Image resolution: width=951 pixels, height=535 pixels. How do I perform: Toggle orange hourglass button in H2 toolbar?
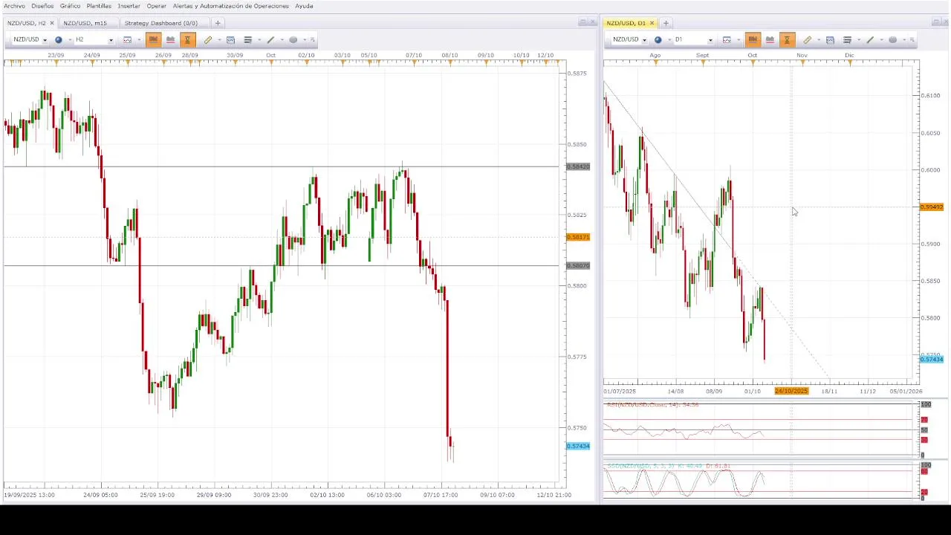(x=187, y=40)
